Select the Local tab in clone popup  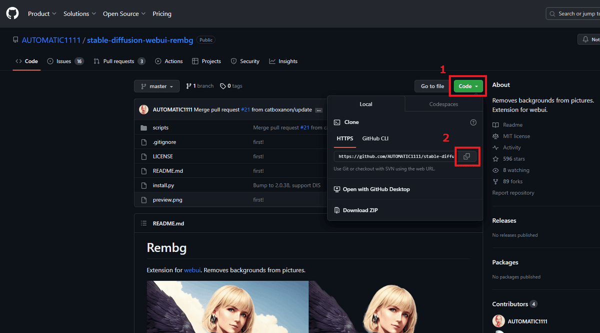pyautogui.click(x=366, y=104)
